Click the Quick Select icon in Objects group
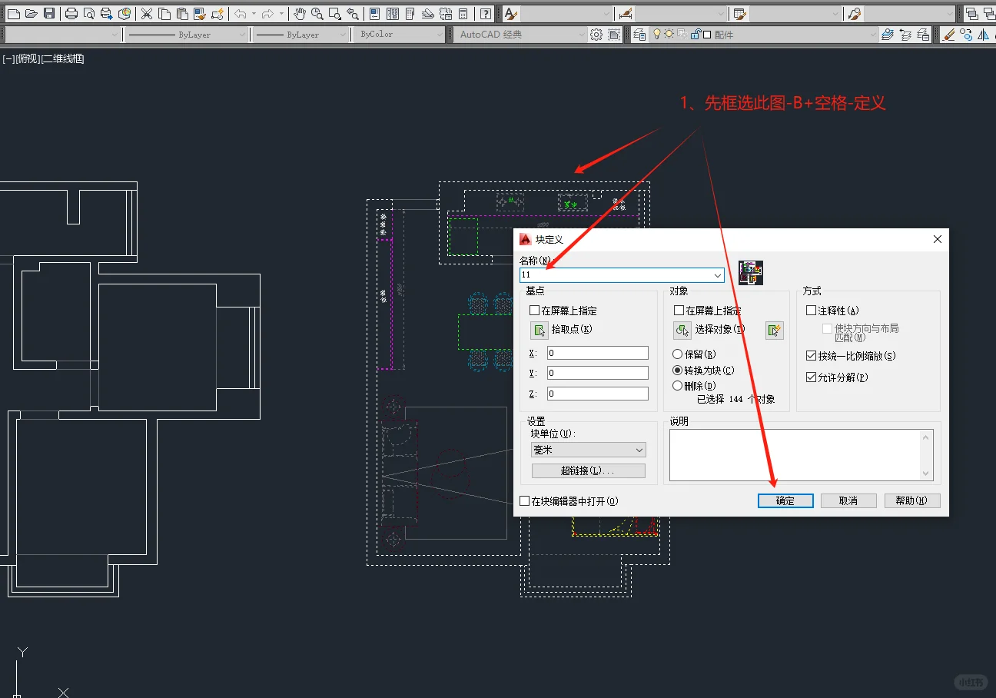Image resolution: width=996 pixels, height=698 pixels. point(774,331)
